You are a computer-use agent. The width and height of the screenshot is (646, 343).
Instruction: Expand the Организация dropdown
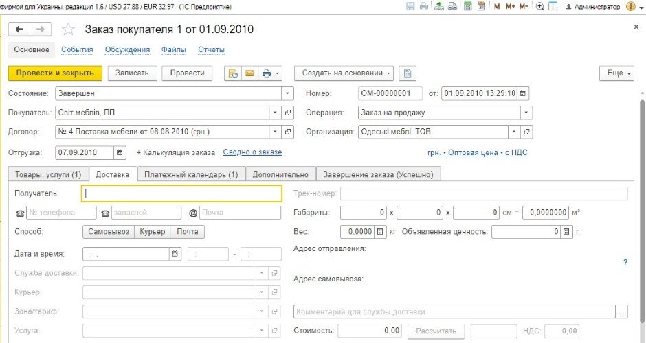513,132
